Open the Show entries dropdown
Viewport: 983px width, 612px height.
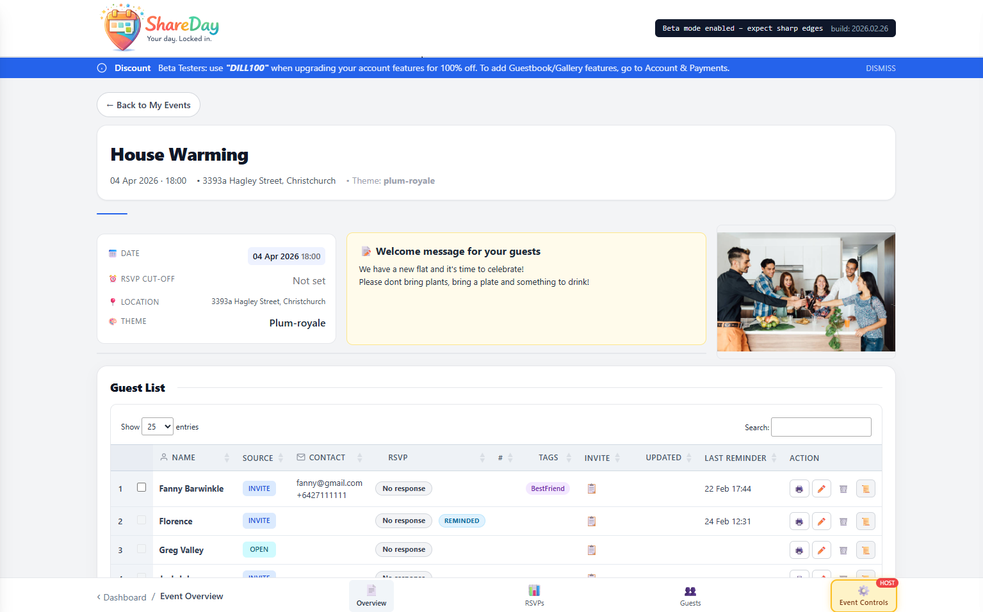(x=157, y=427)
